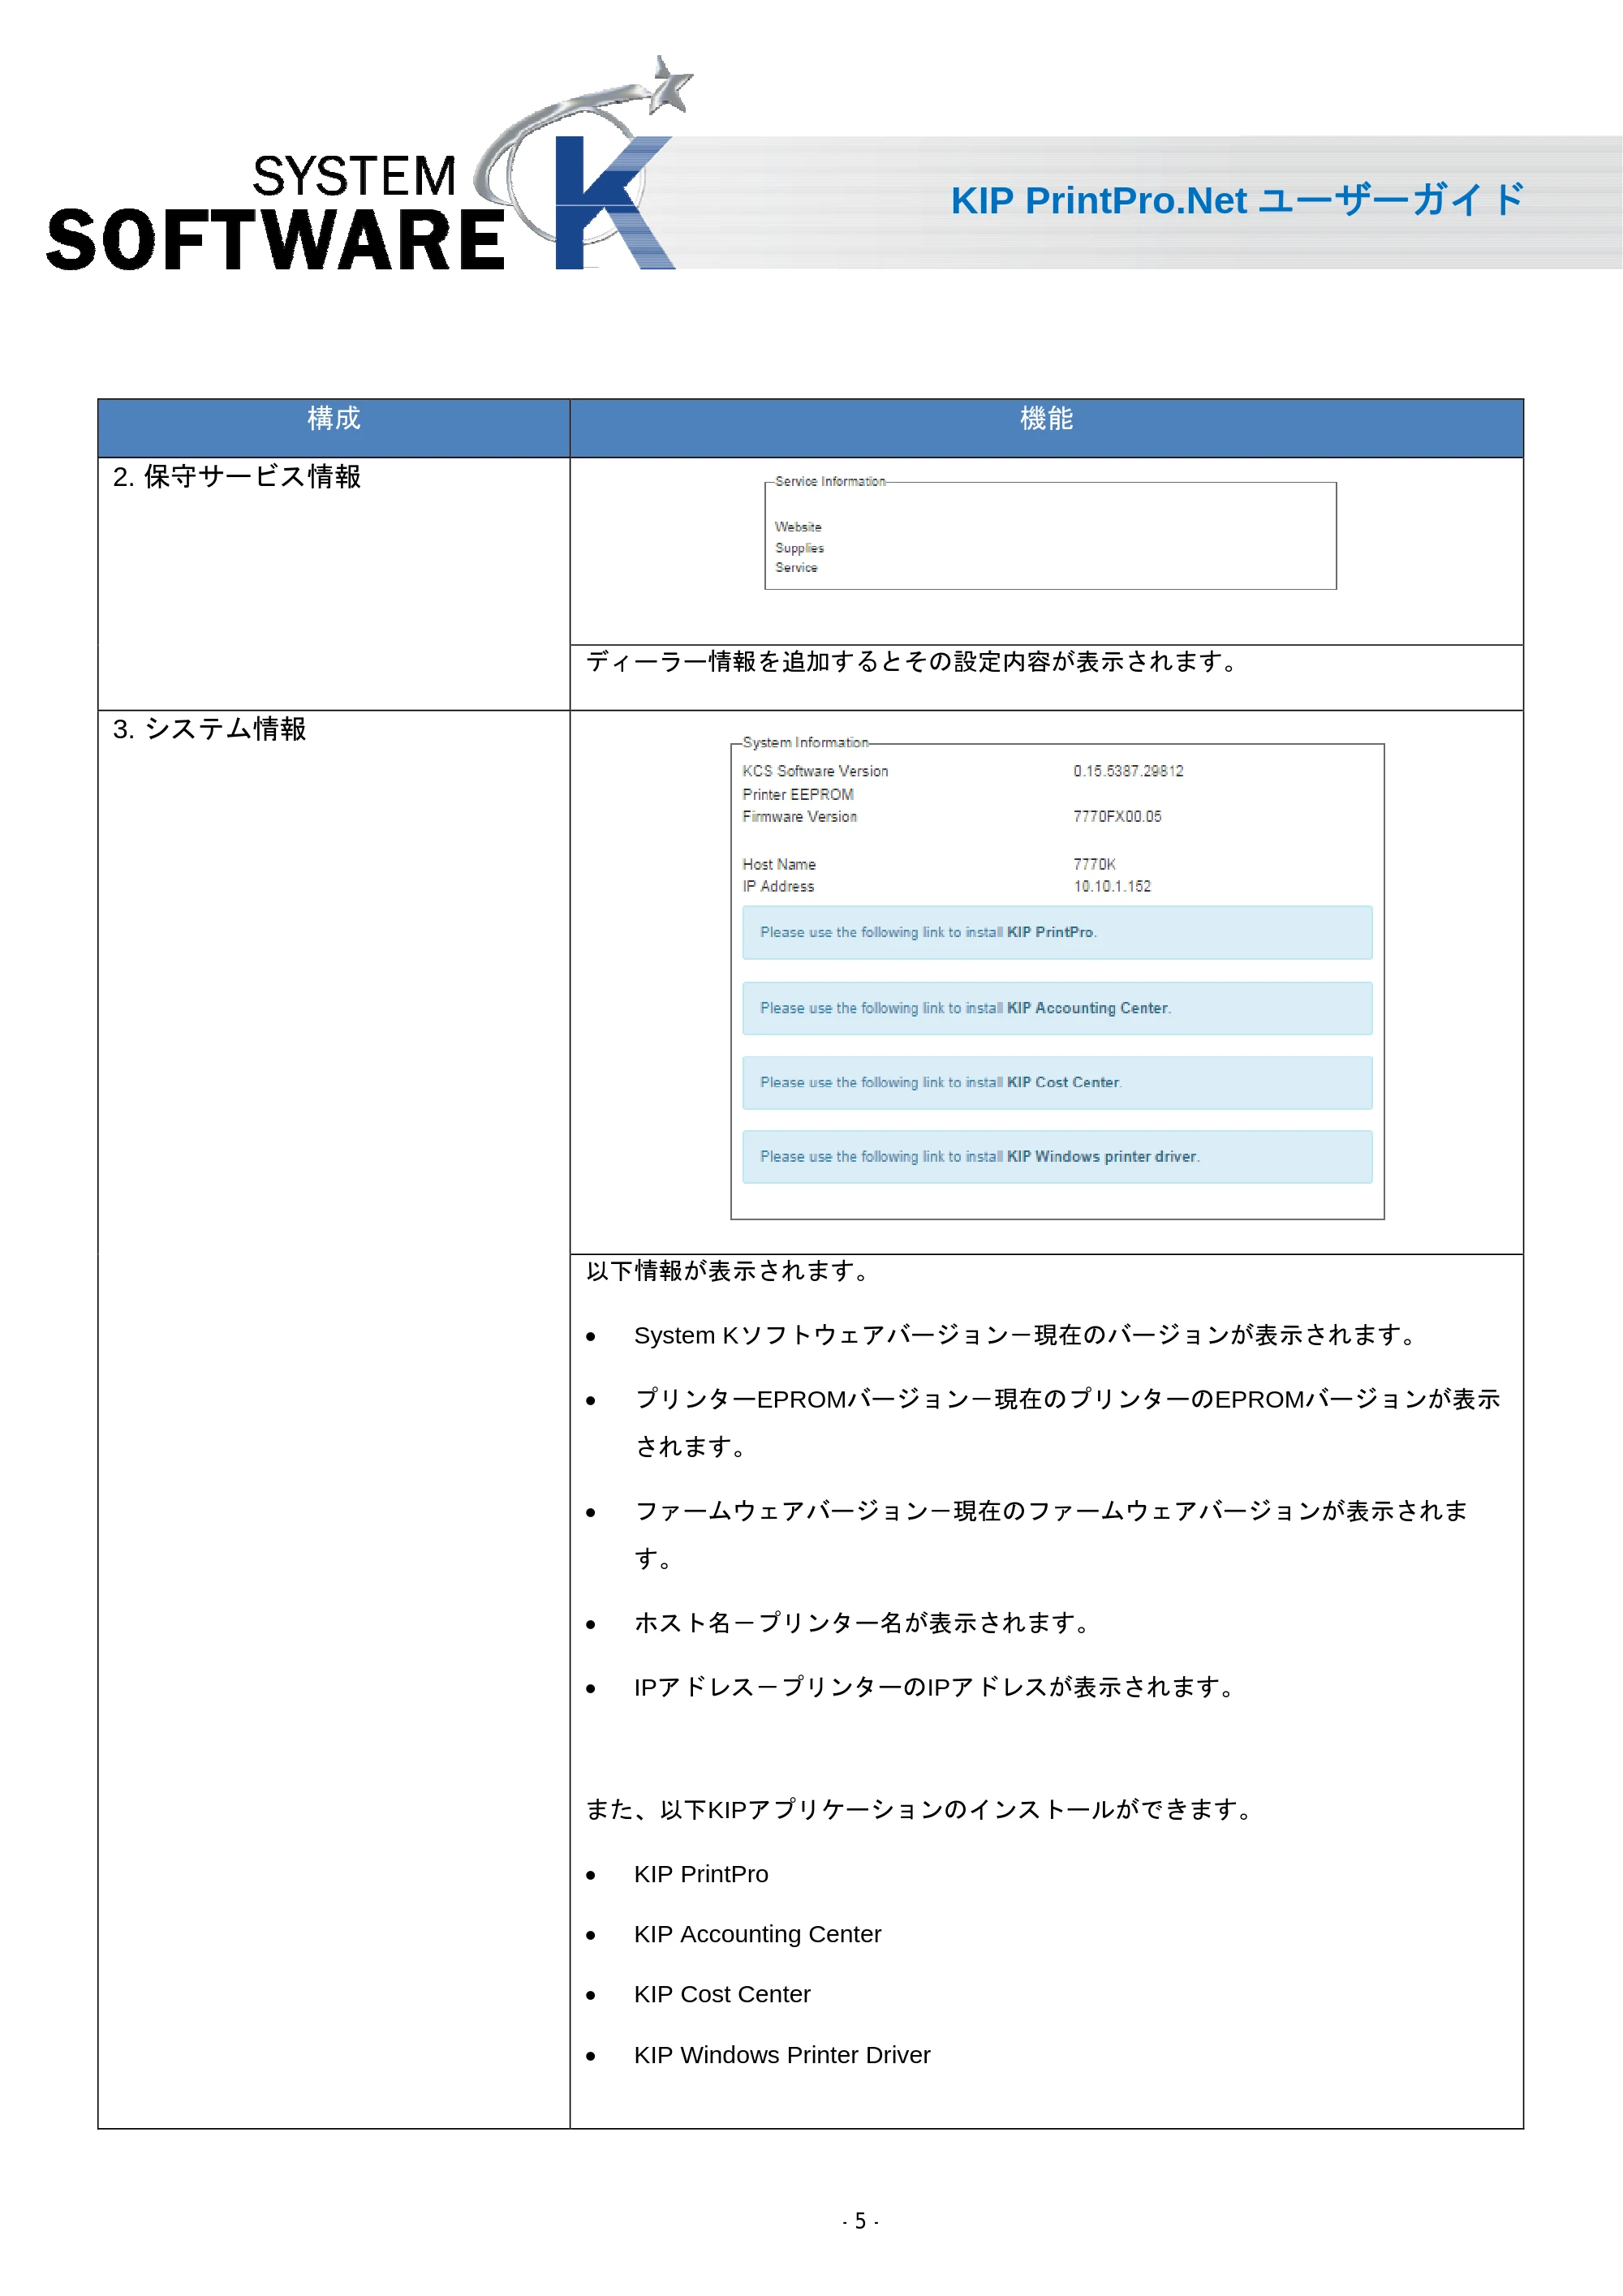Click version value 0.15.5387.29812
This screenshot has width=1623, height=2296.
coord(1128,771)
